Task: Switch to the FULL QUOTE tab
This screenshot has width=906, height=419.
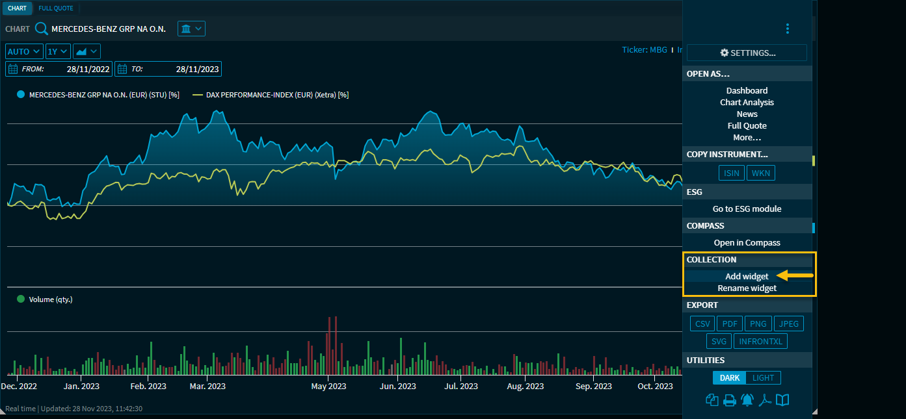Action: [x=56, y=8]
